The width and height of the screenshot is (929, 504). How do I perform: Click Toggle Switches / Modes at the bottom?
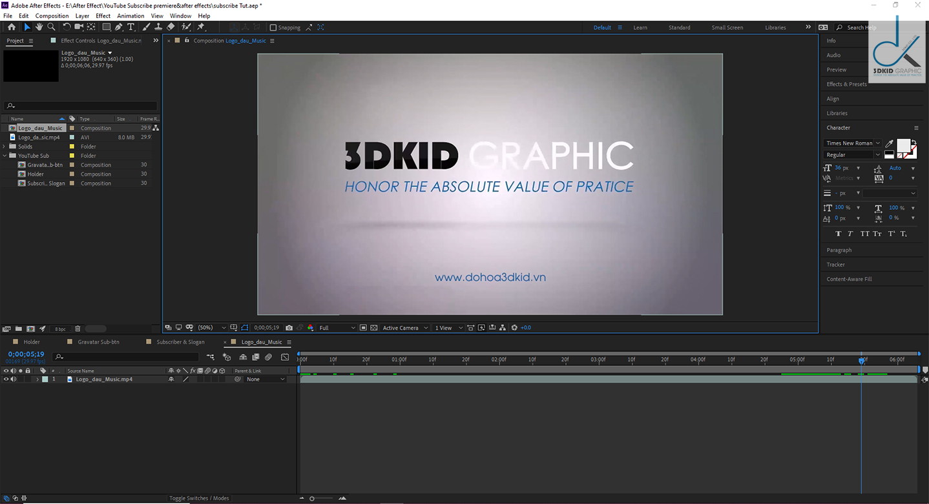[199, 498]
